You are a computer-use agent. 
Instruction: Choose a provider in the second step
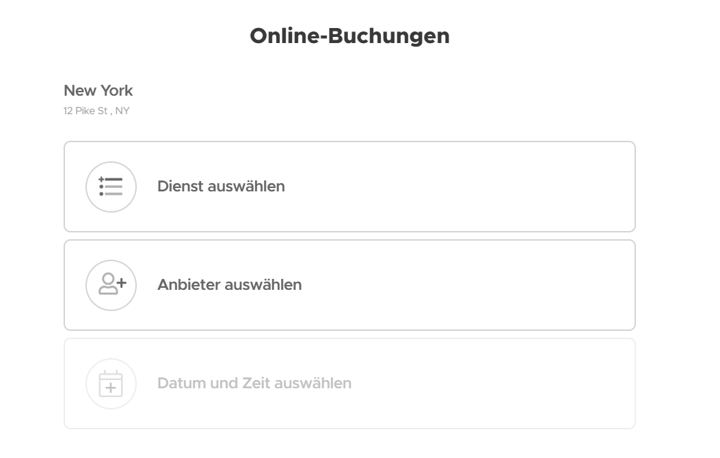click(x=349, y=285)
